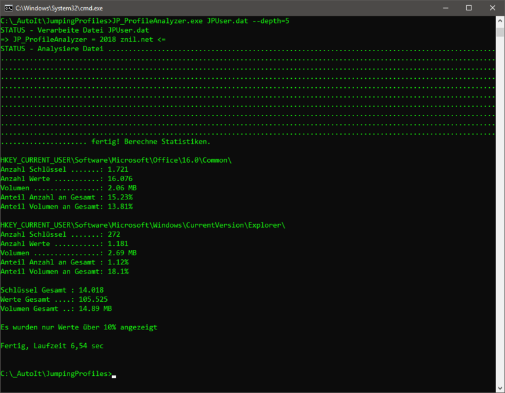Click the Fertig, Laufzeit 6,54 sec line
Screen dimensions: 505x393
[52, 345]
